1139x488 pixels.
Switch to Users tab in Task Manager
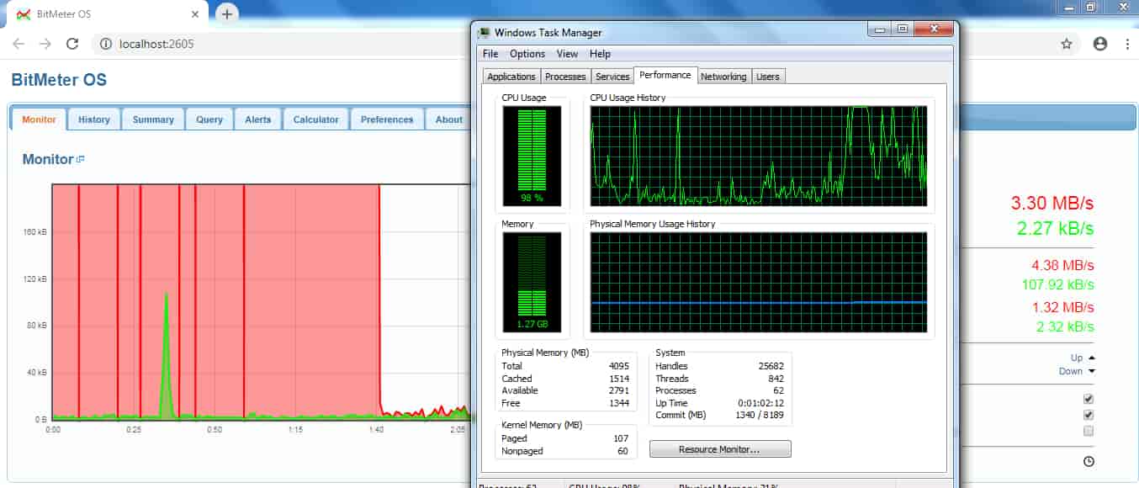(x=768, y=77)
